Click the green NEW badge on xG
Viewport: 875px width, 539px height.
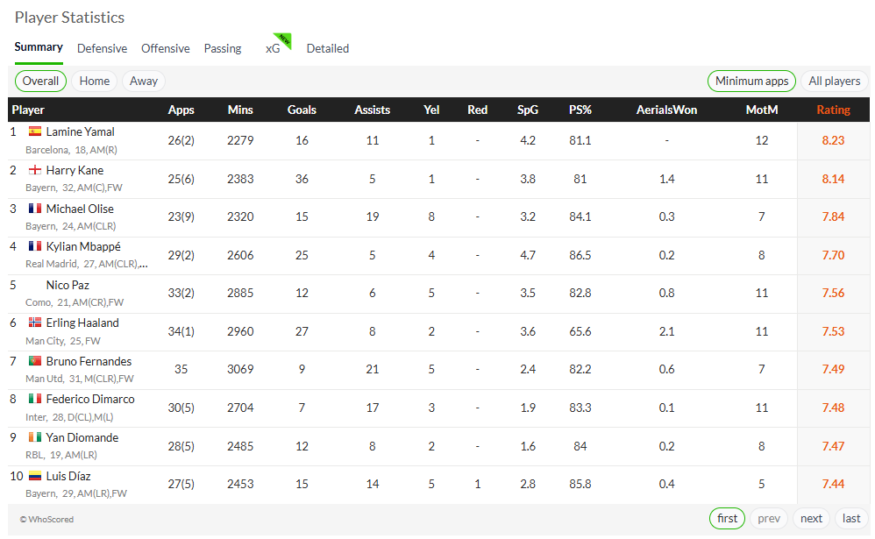285,39
